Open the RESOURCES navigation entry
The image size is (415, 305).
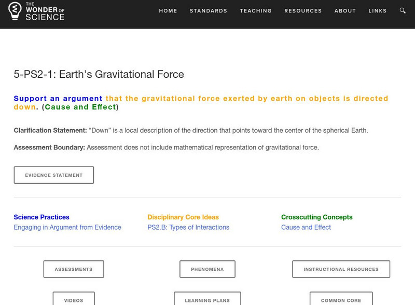302,10
